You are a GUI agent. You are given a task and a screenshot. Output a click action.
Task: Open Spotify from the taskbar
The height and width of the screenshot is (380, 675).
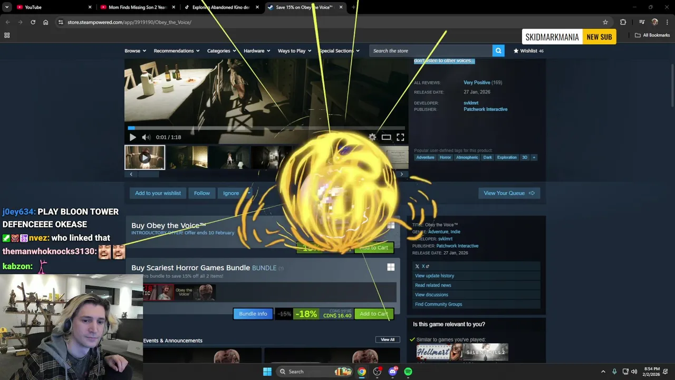tap(408, 372)
